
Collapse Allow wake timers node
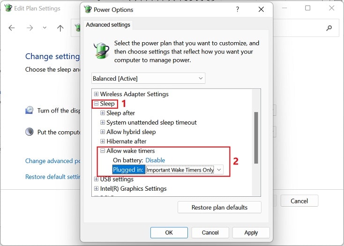pyautogui.click(x=103, y=150)
